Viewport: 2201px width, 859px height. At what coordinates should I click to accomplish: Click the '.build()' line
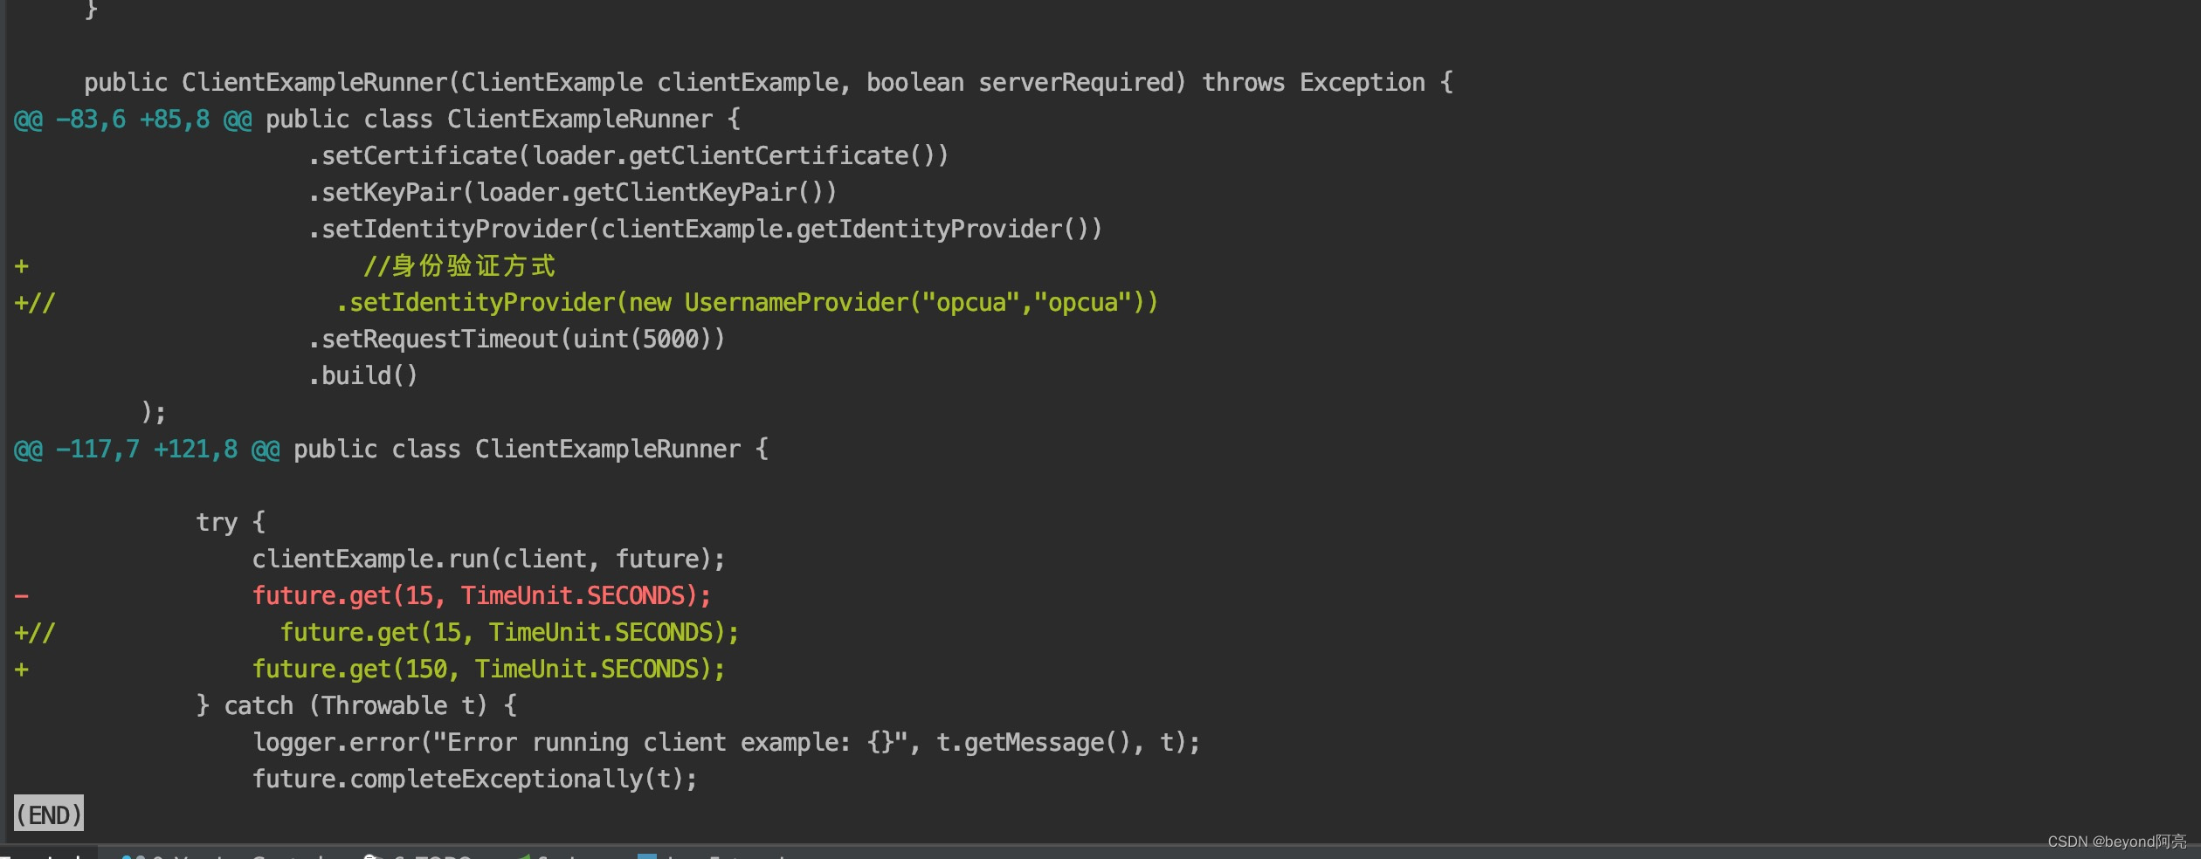(363, 376)
